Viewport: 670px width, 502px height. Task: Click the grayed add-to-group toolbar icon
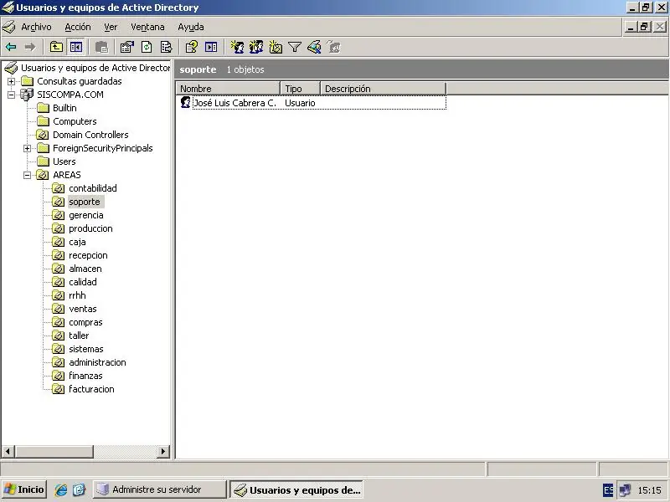coord(333,47)
